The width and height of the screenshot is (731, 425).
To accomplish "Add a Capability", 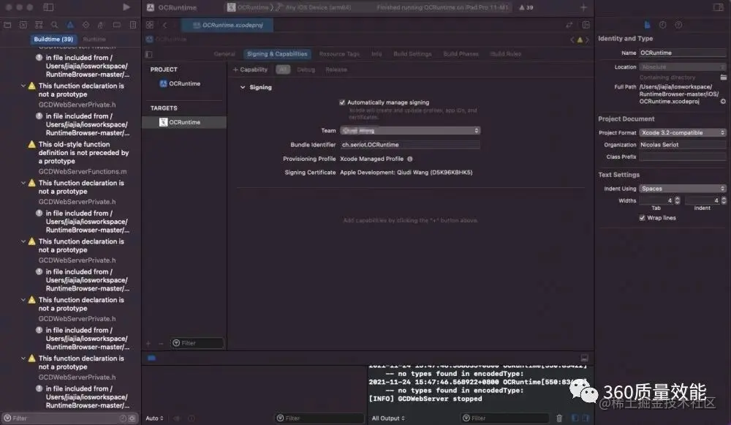I will point(250,69).
